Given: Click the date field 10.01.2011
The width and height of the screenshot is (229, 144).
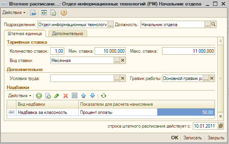Looking at the screenshot, I should coord(205,126).
